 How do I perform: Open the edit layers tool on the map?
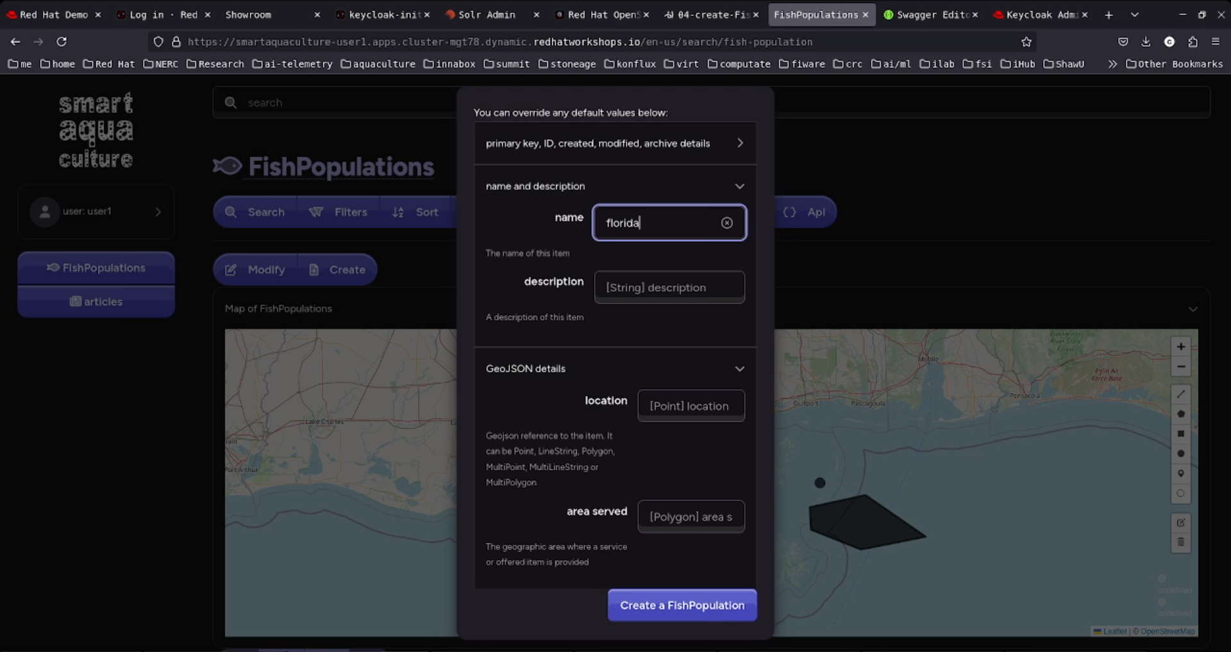point(1181,523)
